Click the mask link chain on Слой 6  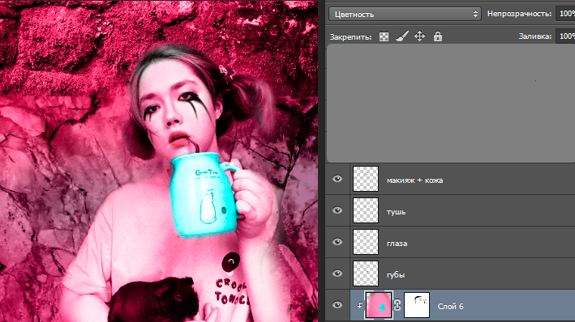pyautogui.click(x=397, y=305)
